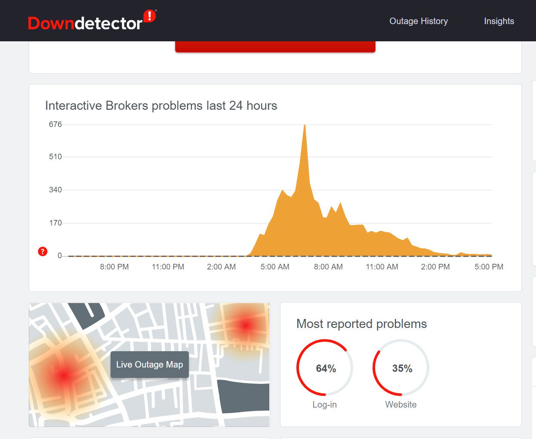
Task: Open the Live Outage Map
Action: tap(149, 365)
